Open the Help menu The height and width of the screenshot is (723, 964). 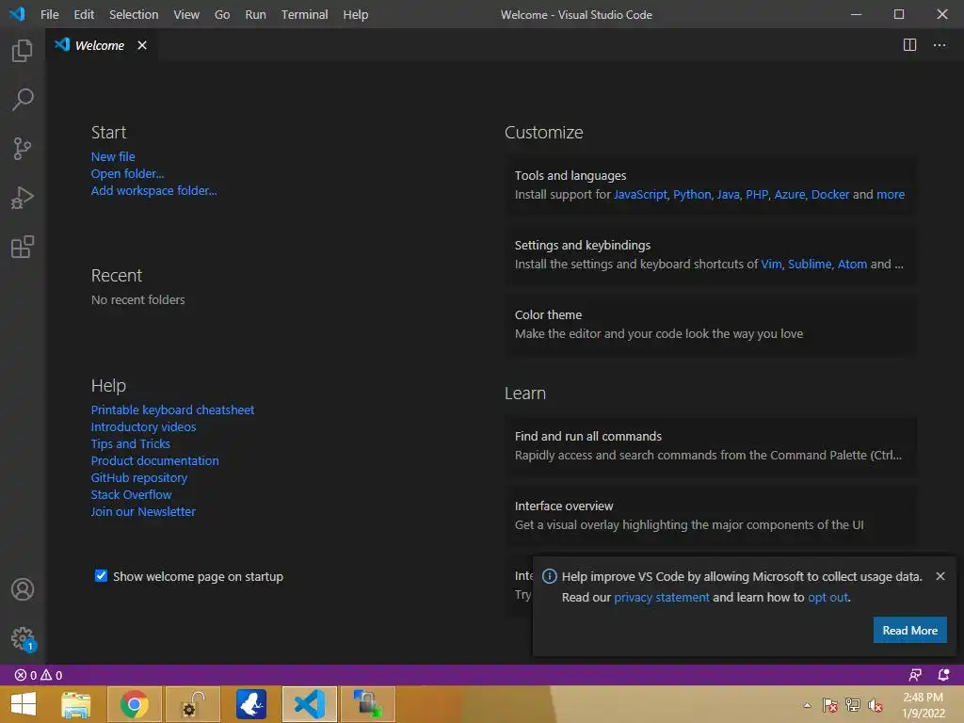(x=355, y=14)
